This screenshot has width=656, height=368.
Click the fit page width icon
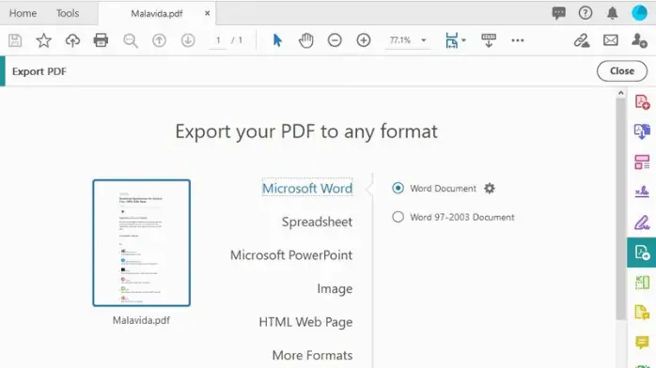click(x=452, y=40)
